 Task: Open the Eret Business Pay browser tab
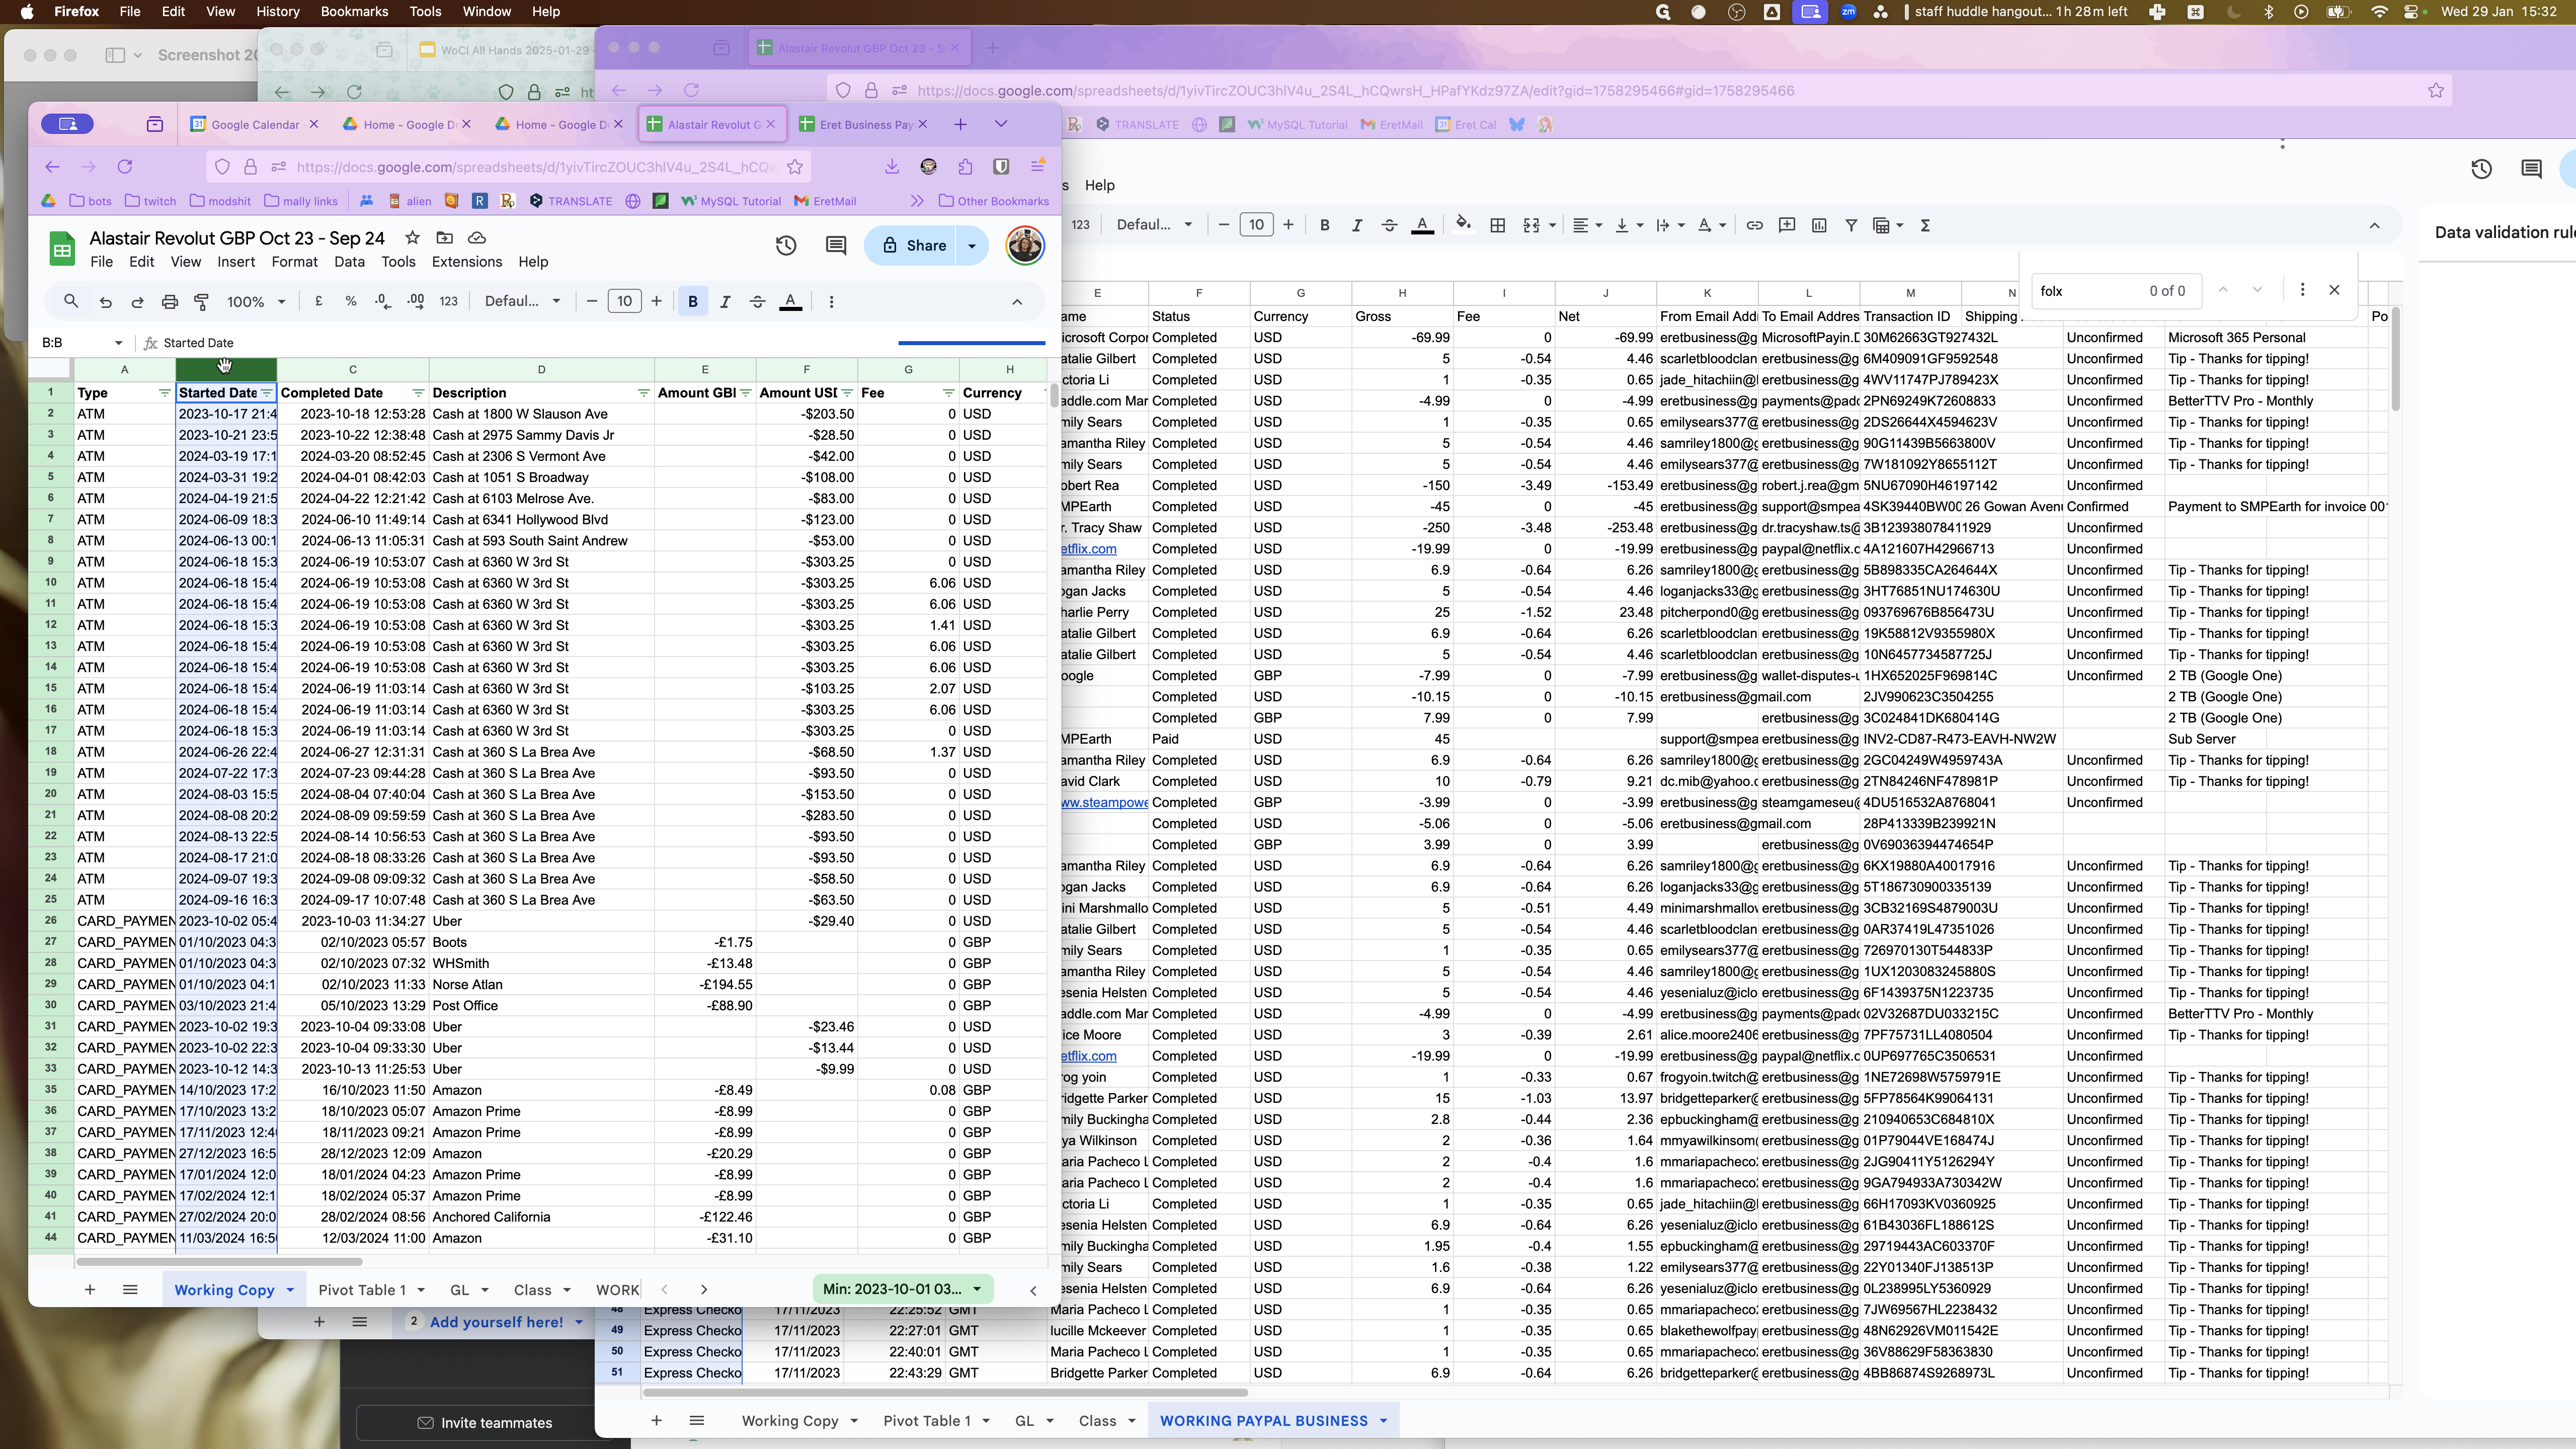tap(865, 124)
